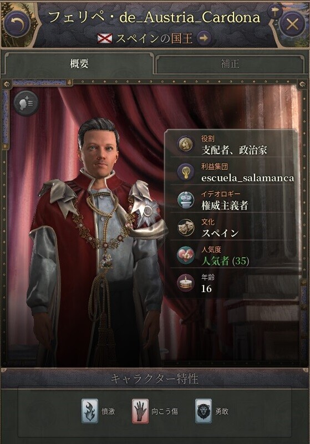The height and width of the screenshot is (444, 310).
Task: Close the character panel
Action: pos(292,24)
